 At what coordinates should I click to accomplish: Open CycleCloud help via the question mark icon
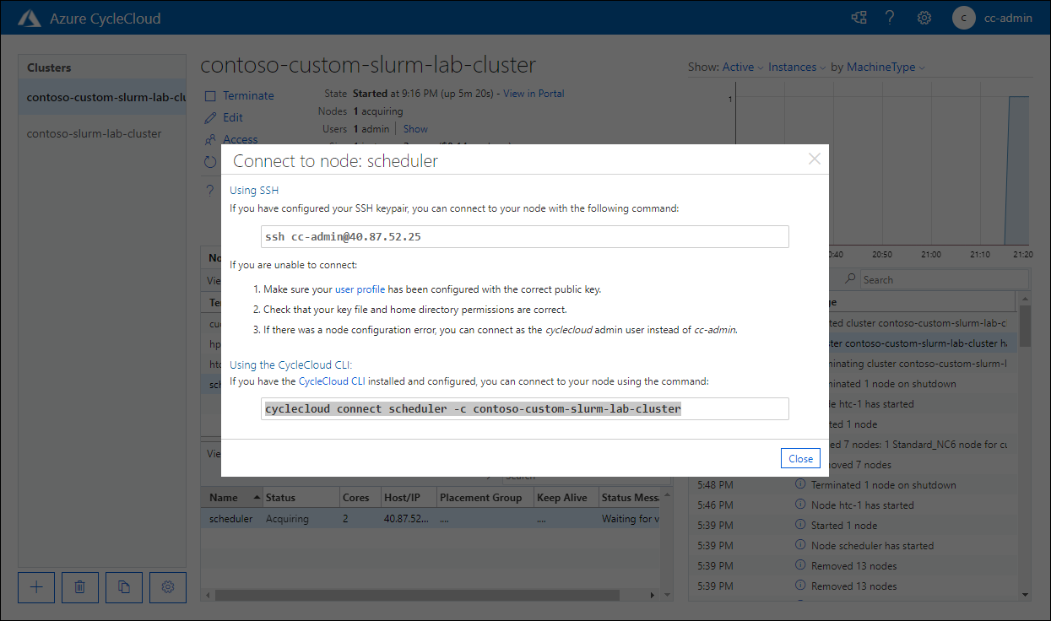coord(890,17)
